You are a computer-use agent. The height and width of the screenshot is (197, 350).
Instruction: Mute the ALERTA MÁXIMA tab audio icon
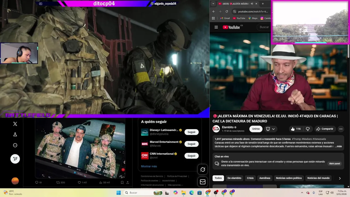pos(252,4)
